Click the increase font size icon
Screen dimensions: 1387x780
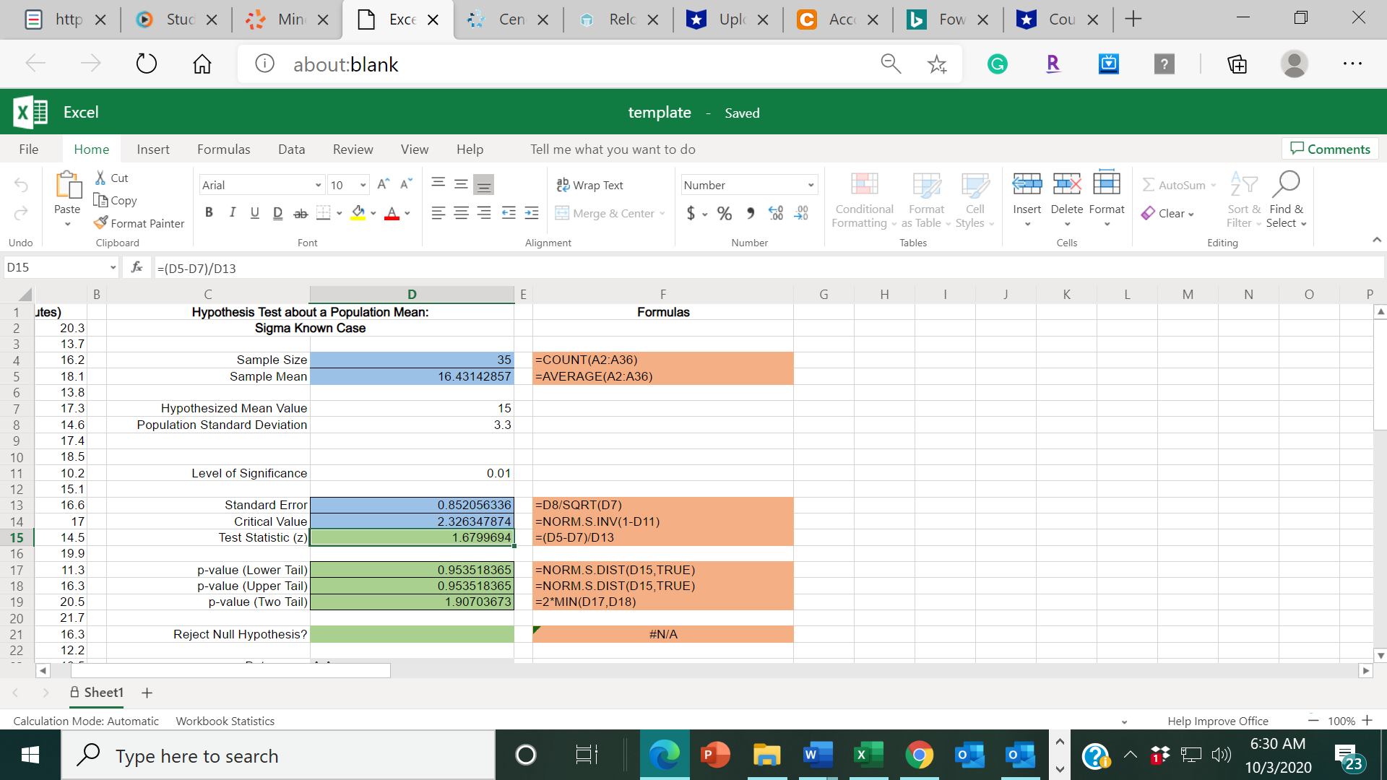click(384, 184)
